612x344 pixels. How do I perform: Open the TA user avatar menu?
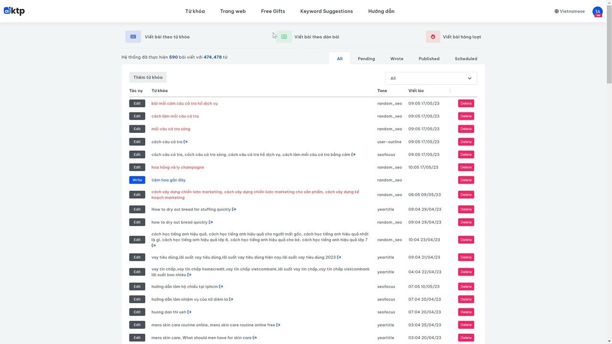coord(598,11)
